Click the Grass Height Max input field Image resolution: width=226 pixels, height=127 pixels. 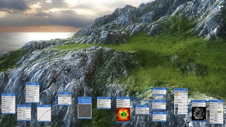(x=220, y=120)
